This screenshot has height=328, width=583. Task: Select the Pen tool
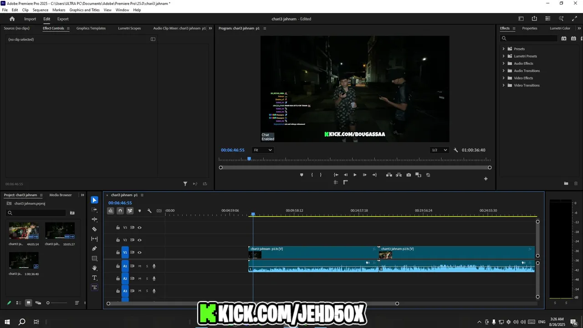[94, 249]
